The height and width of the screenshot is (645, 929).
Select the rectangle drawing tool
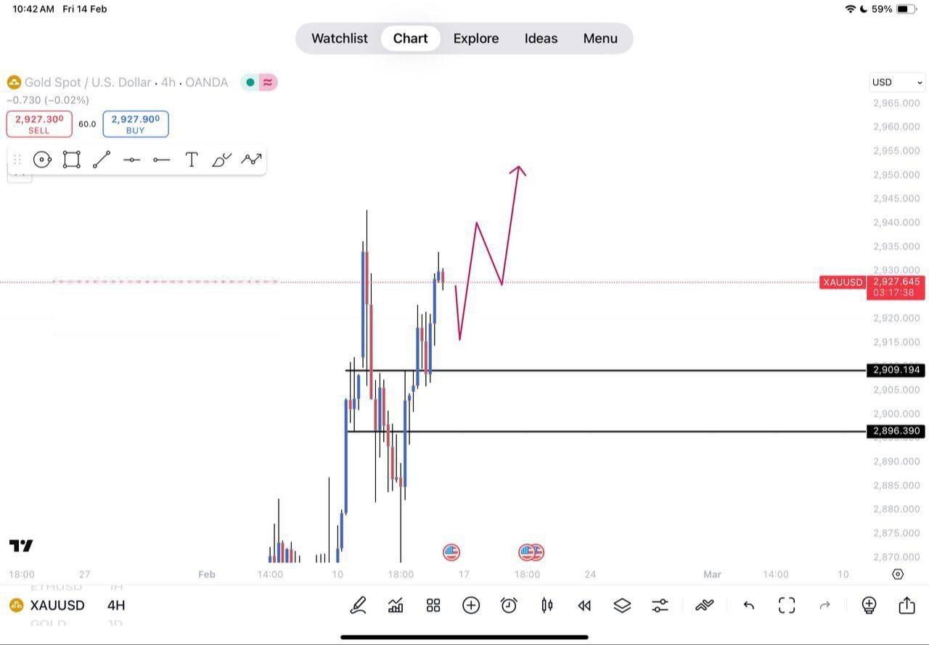71,160
